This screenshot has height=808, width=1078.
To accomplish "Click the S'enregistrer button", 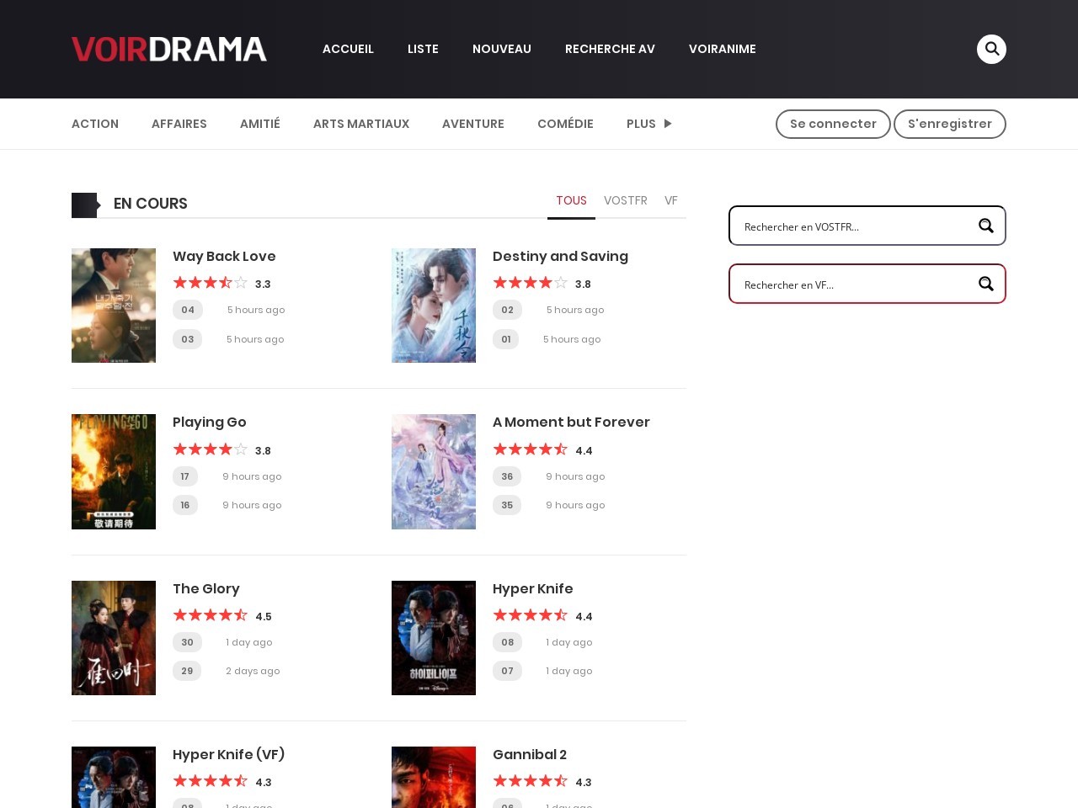I will pyautogui.click(x=950, y=124).
